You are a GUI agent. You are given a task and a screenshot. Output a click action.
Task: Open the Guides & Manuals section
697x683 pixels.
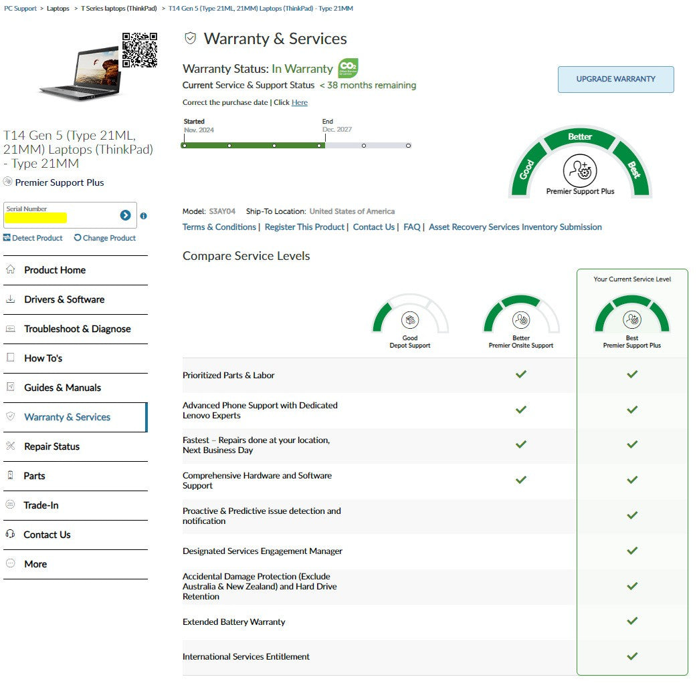[x=76, y=388]
